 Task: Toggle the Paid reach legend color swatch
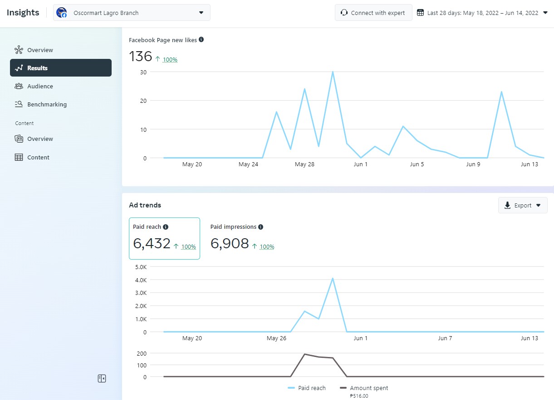tap(291, 388)
